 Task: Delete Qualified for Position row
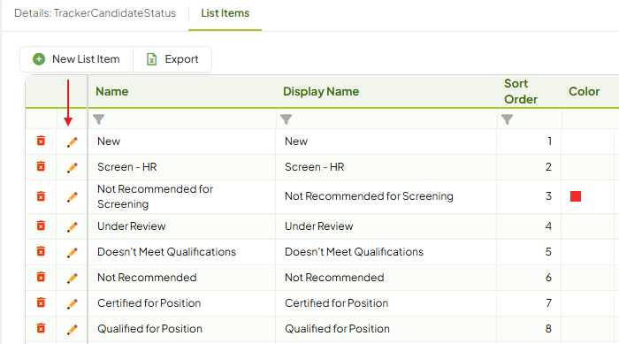[41, 328]
